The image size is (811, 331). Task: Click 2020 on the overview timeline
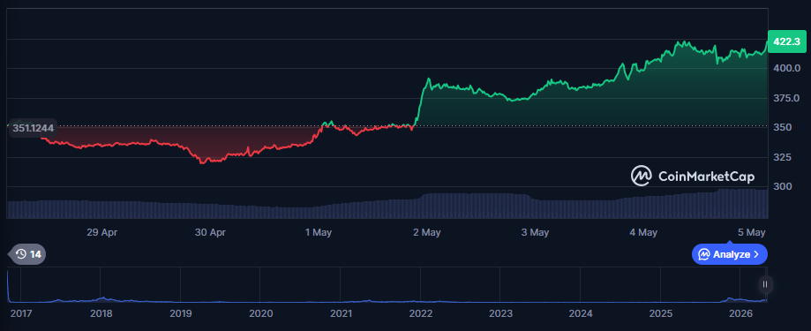[x=260, y=313]
